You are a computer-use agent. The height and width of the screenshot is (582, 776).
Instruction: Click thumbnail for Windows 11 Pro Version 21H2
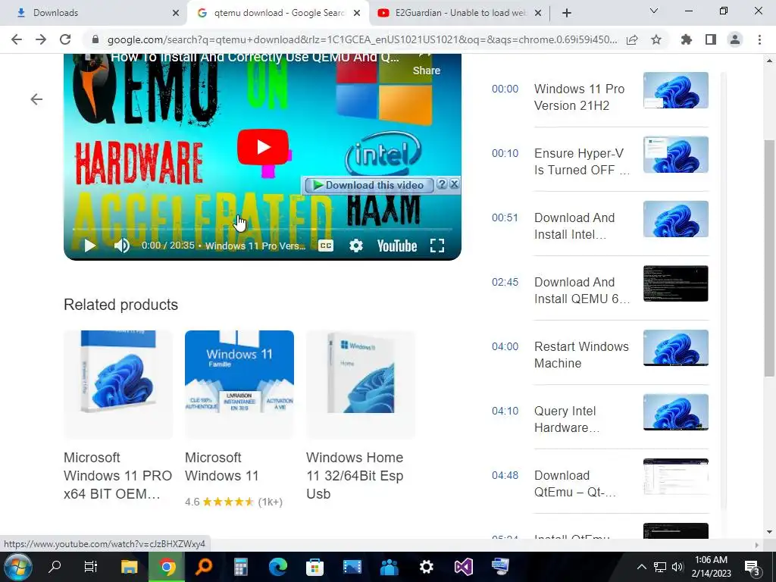[675, 90]
